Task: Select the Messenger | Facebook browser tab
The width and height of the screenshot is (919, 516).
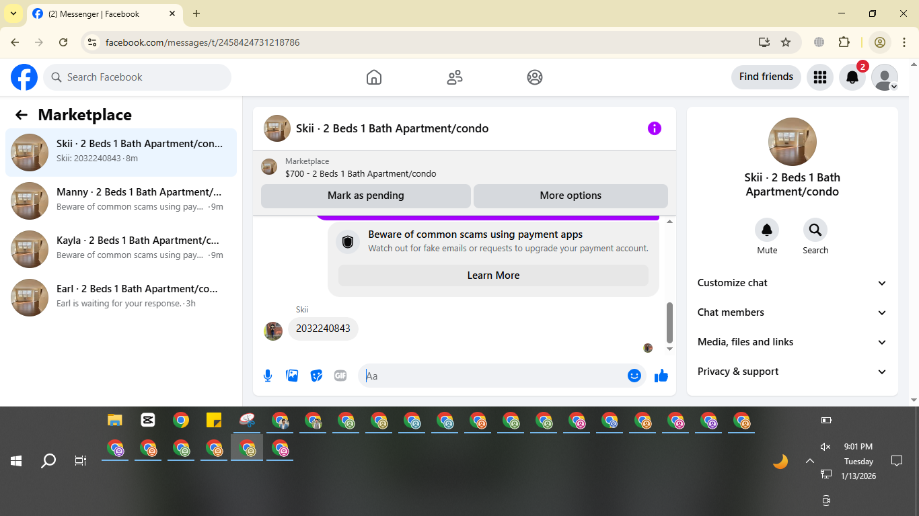Action: click(104, 13)
